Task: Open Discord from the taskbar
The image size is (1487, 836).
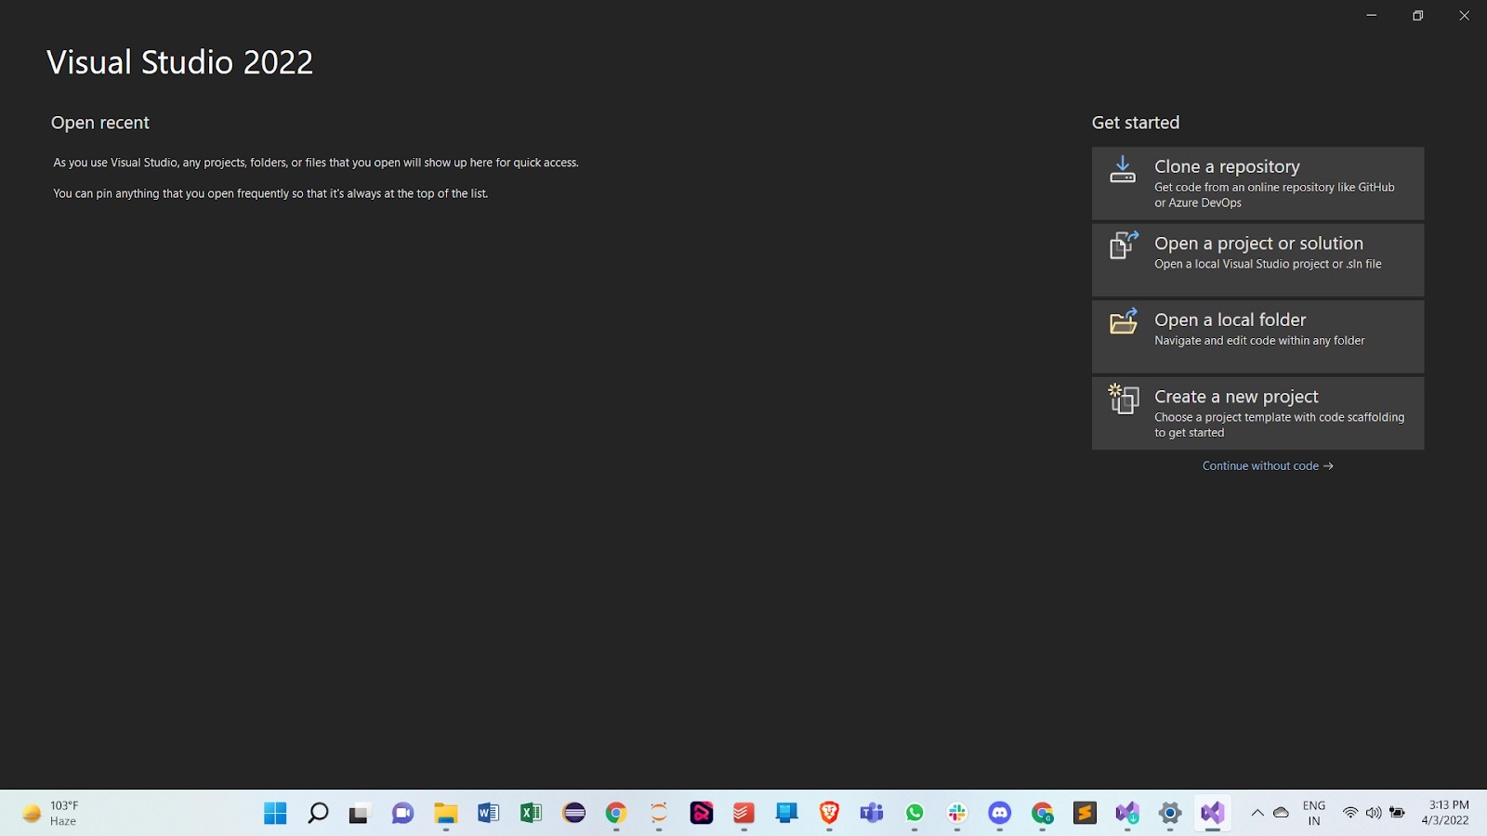Action: click(x=1000, y=814)
